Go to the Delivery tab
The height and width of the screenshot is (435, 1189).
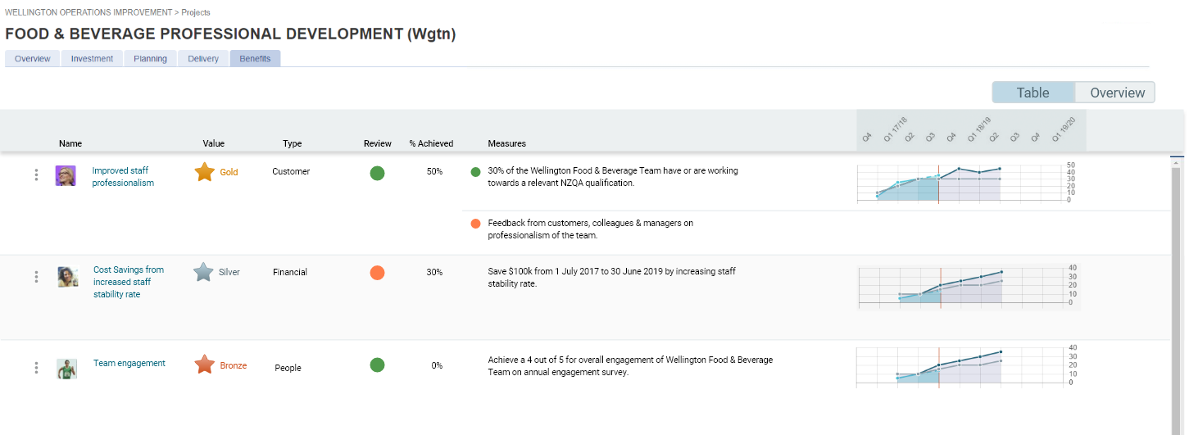pos(203,59)
